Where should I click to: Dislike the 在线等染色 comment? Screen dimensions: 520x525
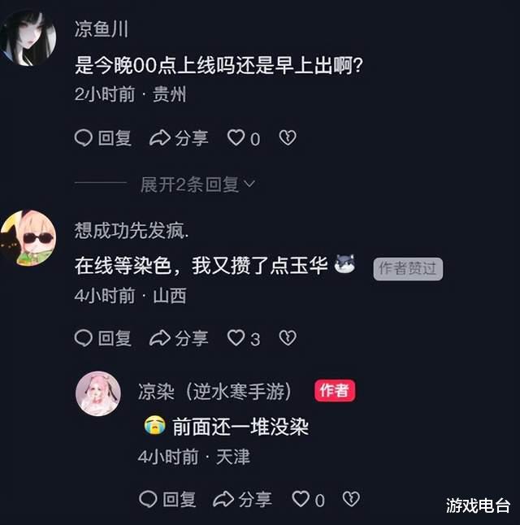(288, 338)
